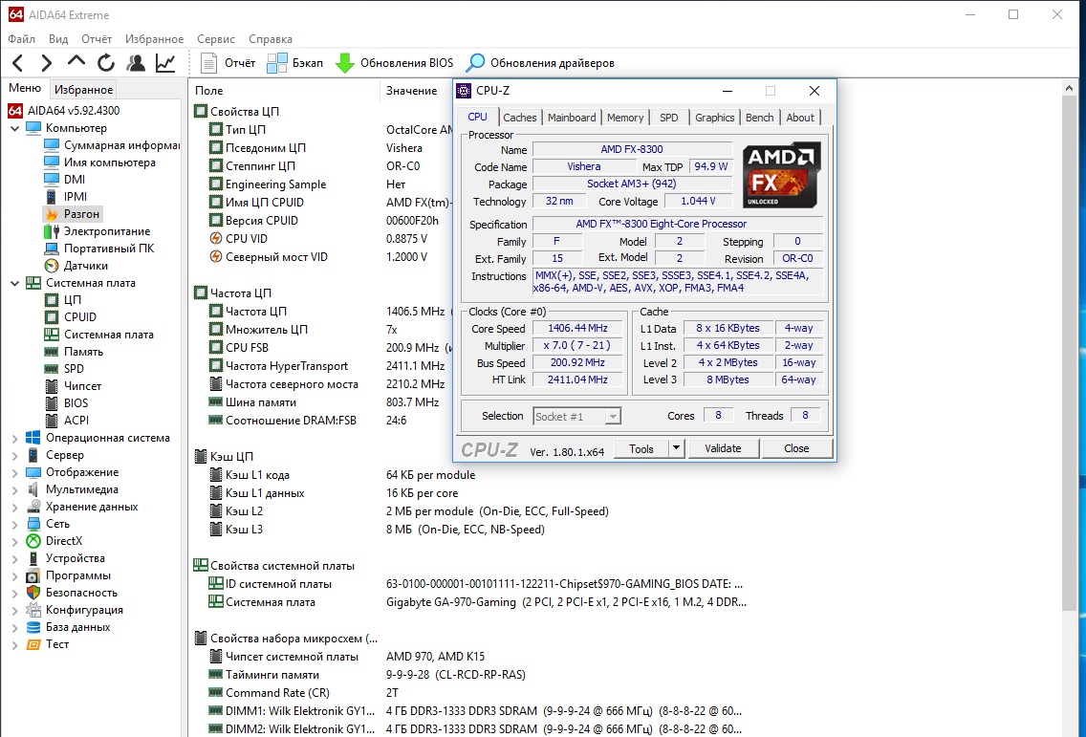The height and width of the screenshot is (737, 1086).
Task: Minimize the CPU-Z window
Action: click(728, 91)
